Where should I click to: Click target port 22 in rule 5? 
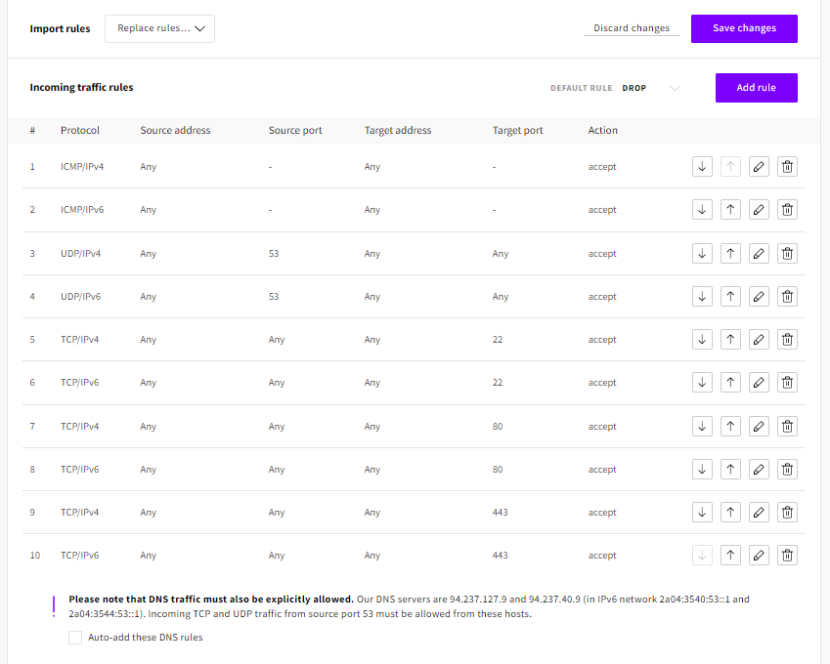point(497,339)
